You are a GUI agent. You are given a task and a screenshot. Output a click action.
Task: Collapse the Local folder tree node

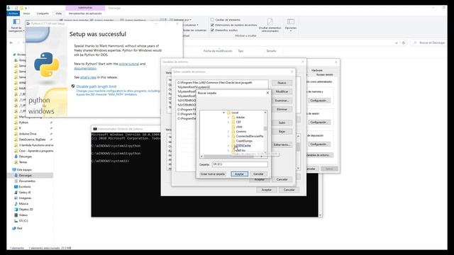pyautogui.click(x=224, y=113)
